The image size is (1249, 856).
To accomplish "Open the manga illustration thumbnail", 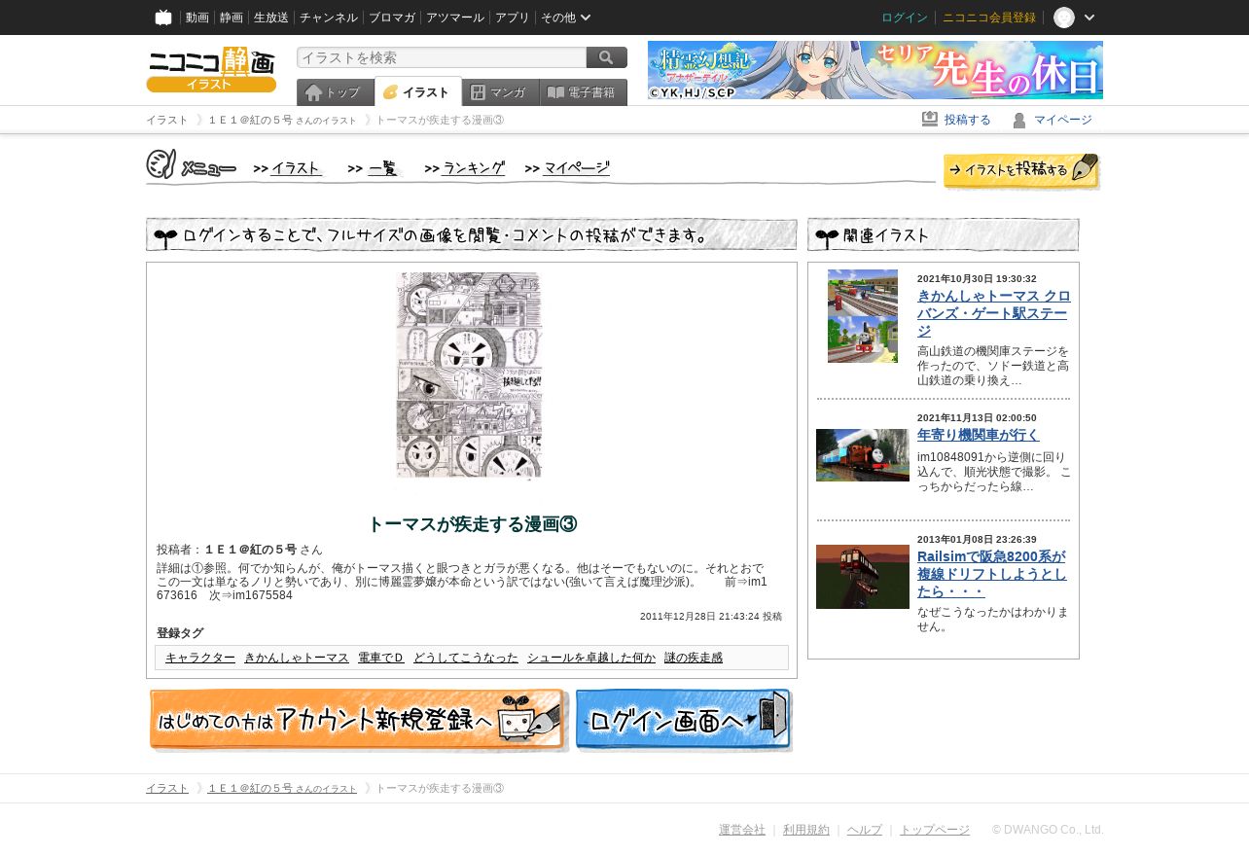I will [469, 375].
